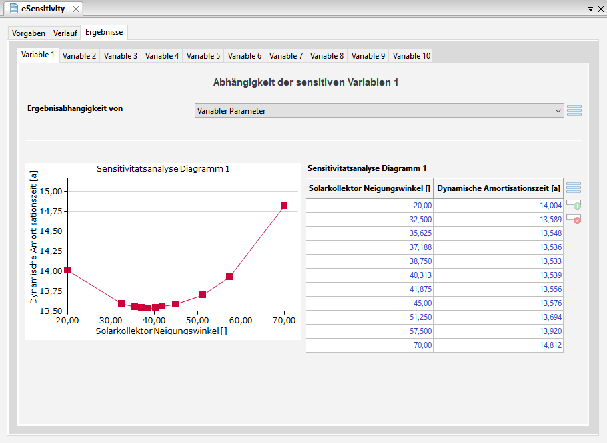Select the amortisation value 14,004
The height and width of the screenshot is (443, 607).
498,206
